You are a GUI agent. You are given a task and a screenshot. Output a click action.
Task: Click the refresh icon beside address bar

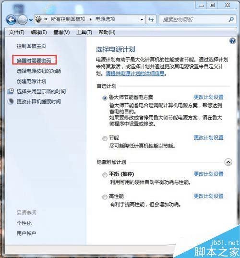151,19
